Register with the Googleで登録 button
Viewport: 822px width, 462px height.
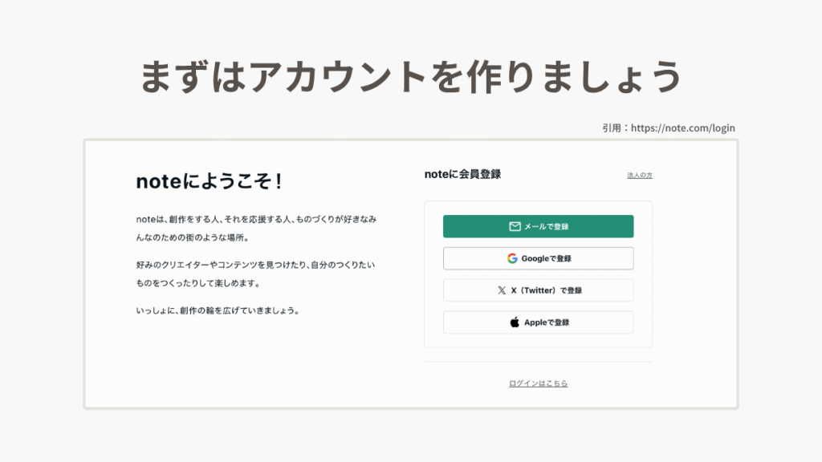tap(538, 258)
